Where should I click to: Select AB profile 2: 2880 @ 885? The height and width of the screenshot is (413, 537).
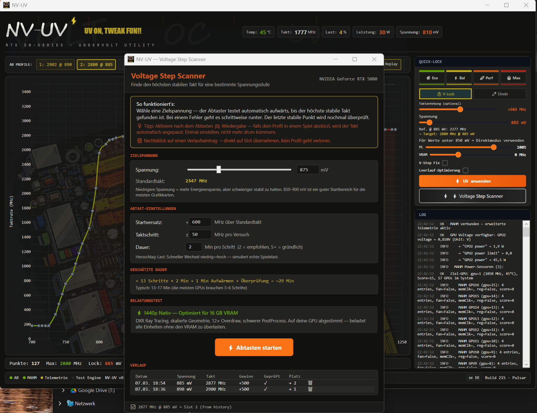96,65
